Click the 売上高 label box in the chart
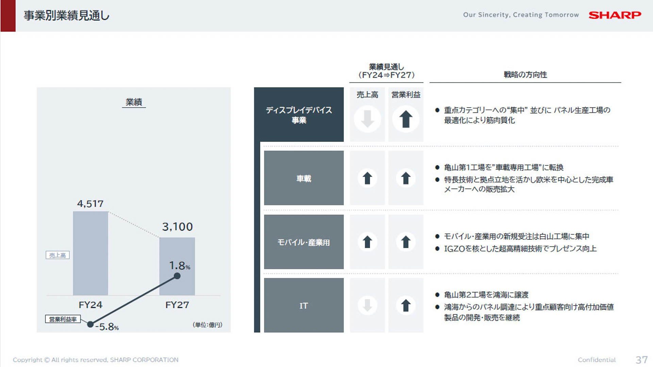Screen dimensions: 653x367 58,255
